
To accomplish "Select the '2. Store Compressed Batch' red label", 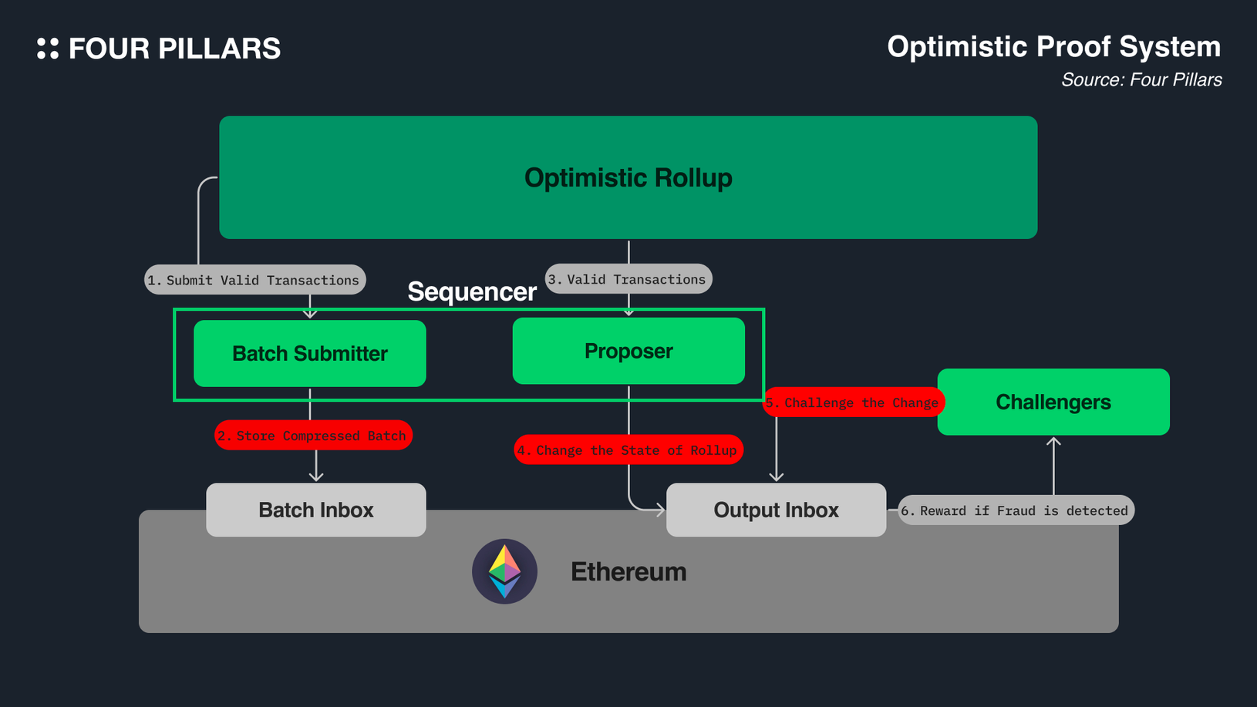I will pos(313,436).
